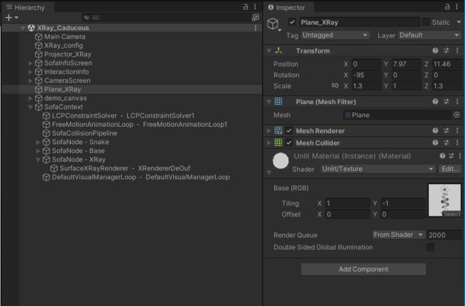Screen dimensions: 465x306
Task: Click the shader Edit button
Action: [x=450, y=169]
